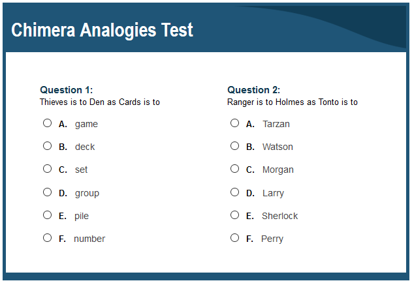Viewport: 412px width, 283px height.
Task: Click the 'Watson' answer label text
Action: pos(277,147)
